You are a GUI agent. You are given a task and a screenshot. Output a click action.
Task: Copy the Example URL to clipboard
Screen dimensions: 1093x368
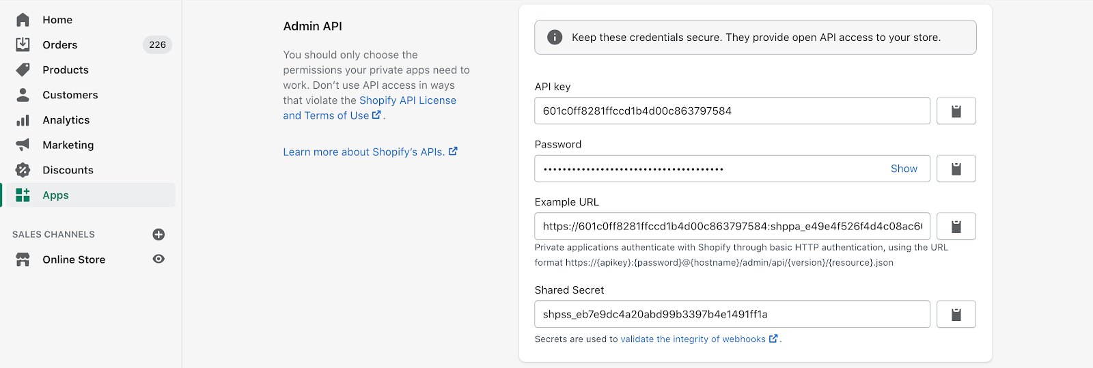956,226
